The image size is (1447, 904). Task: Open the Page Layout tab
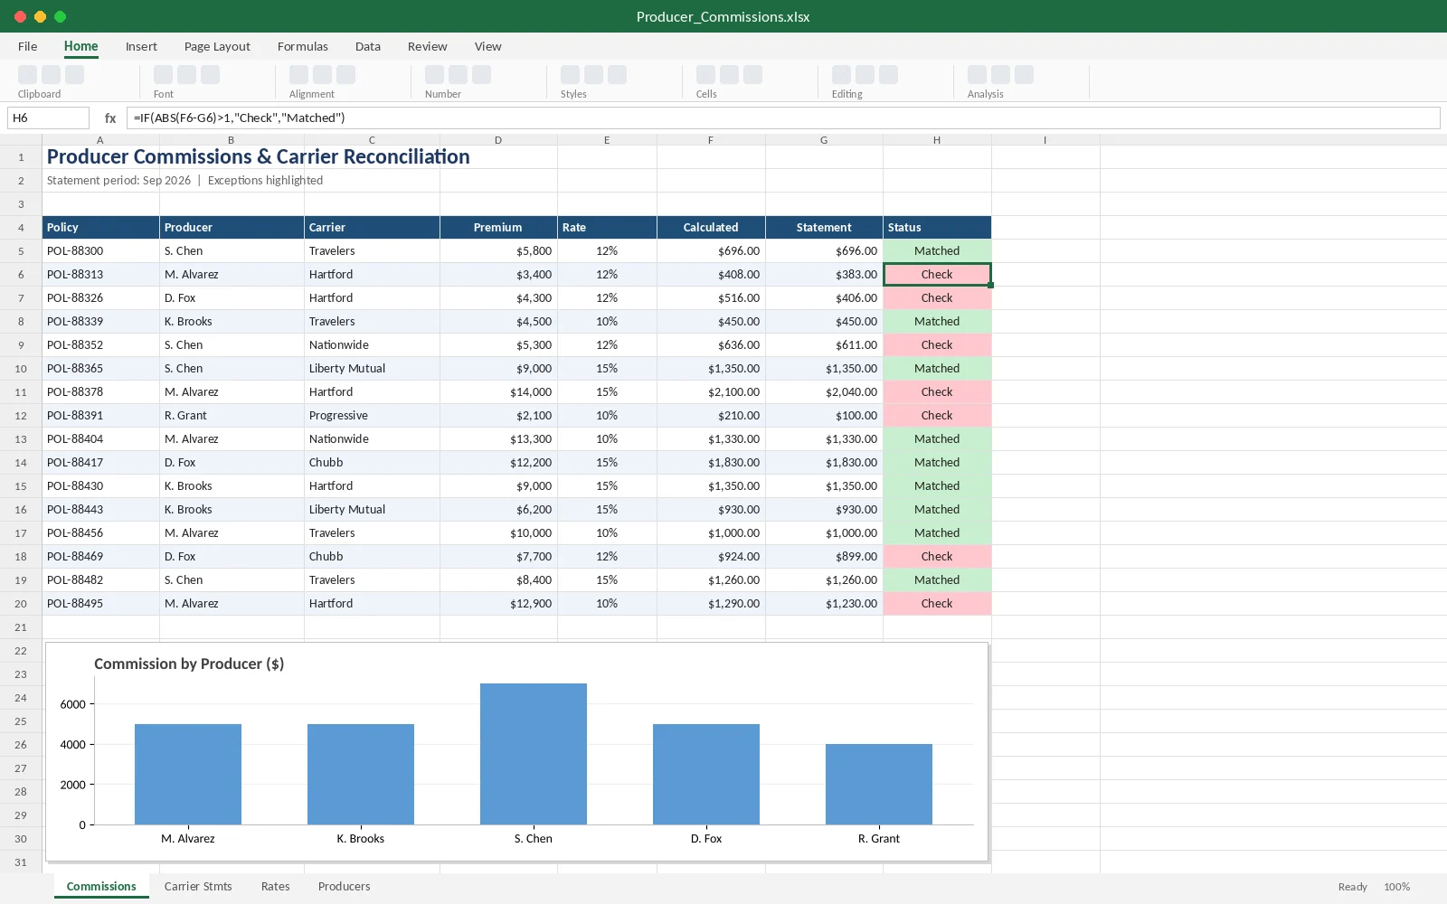click(x=217, y=46)
